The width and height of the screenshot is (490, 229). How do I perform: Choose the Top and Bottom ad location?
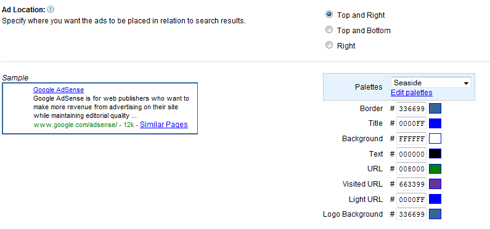(329, 30)
